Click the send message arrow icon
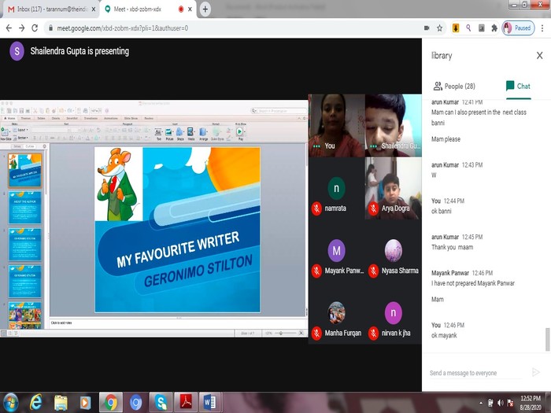The image size is (551, 413). [x=536, y=372]
